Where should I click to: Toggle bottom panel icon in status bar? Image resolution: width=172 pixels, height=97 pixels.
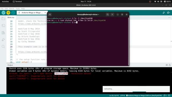[169, 95]
